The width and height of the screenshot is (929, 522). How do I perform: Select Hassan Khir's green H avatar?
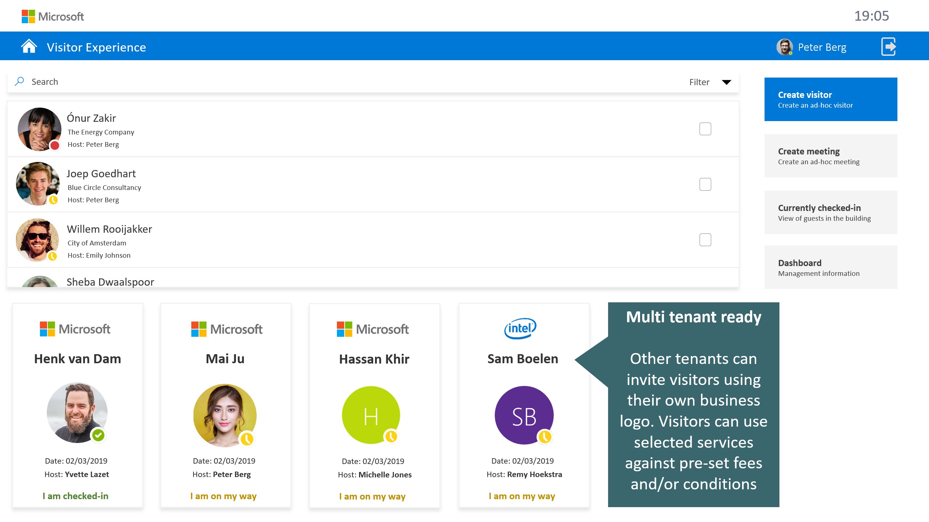[370, 415]
